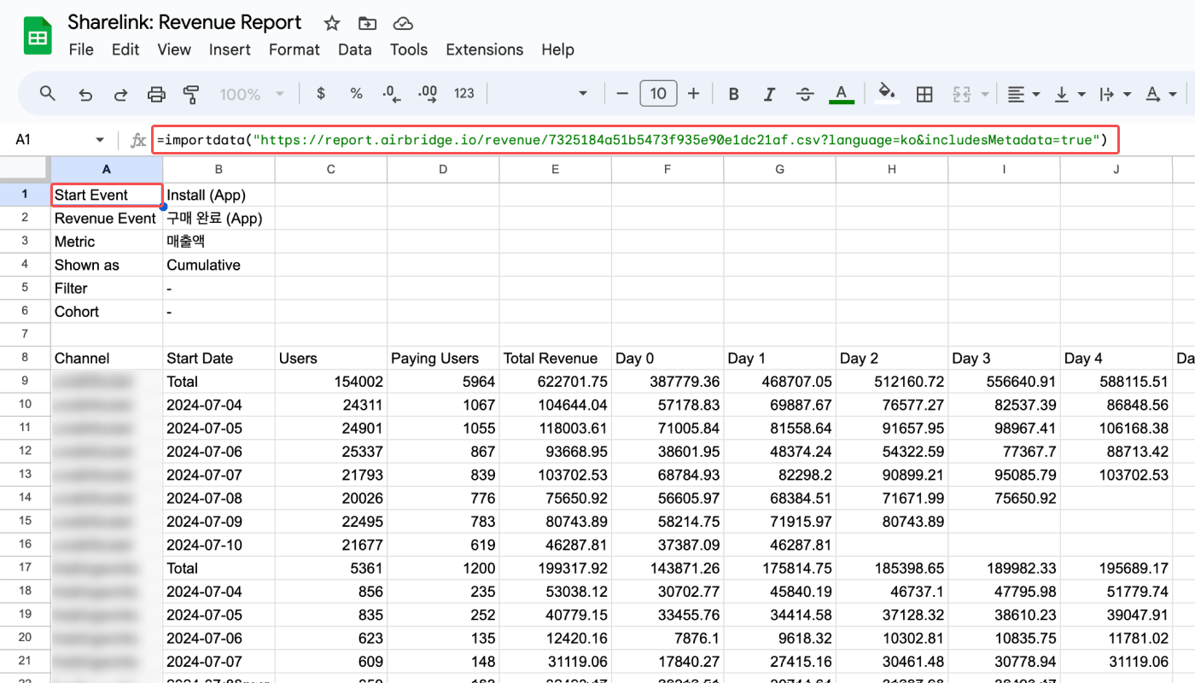1195x683 pixels.
Task: Toggle italic formatting
Action: click(770, 94)
